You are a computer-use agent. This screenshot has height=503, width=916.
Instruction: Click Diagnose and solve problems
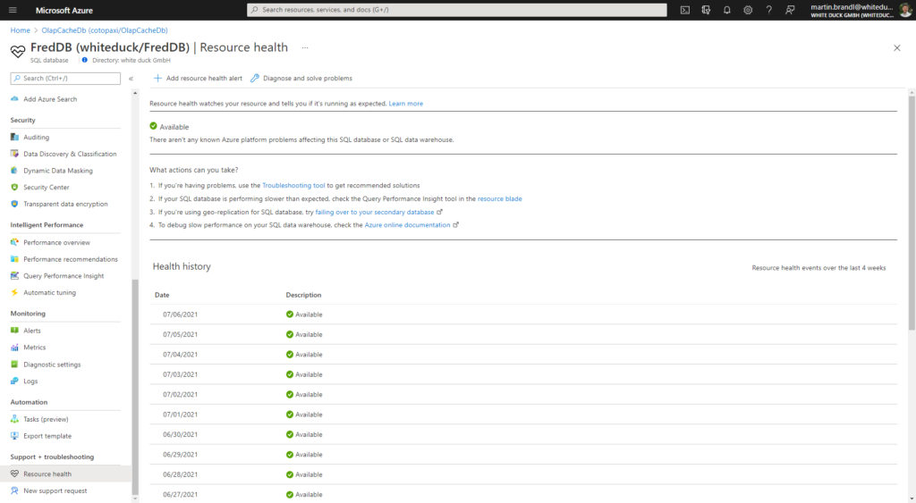coord(301,79)
